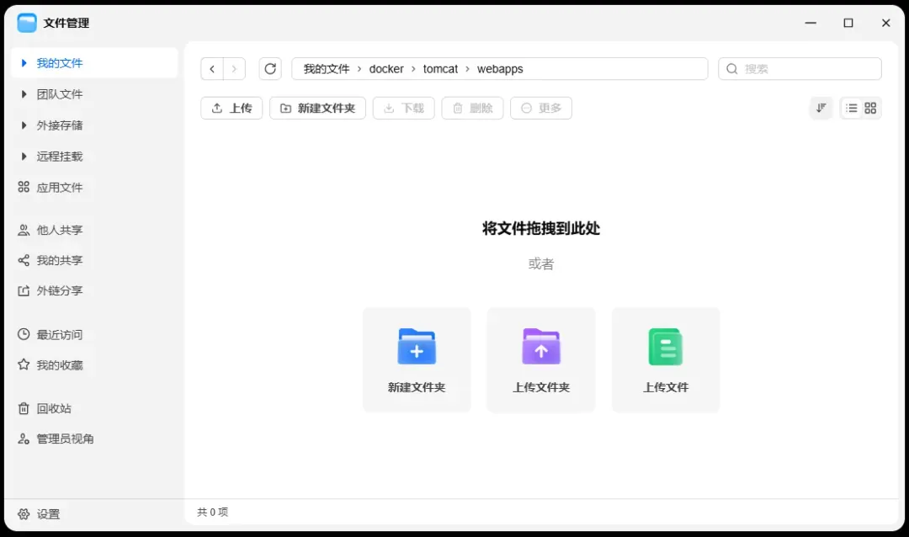This screenshot has height=537, width=909.
Task: Select the 外接存储 sidebar label
Action: (60, 125)
